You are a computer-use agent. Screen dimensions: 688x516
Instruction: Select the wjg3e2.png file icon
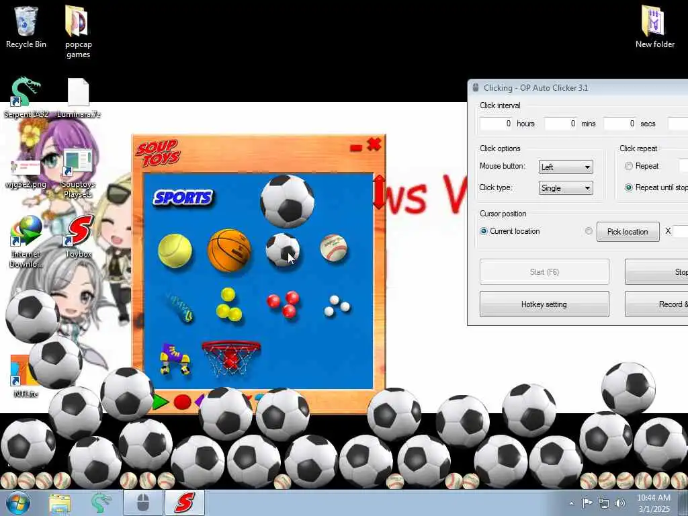[26, 174]
